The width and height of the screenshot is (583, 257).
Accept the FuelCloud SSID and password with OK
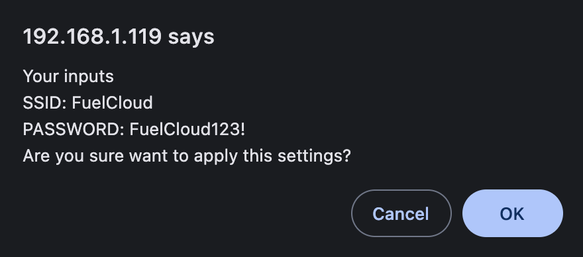[512, 213]
